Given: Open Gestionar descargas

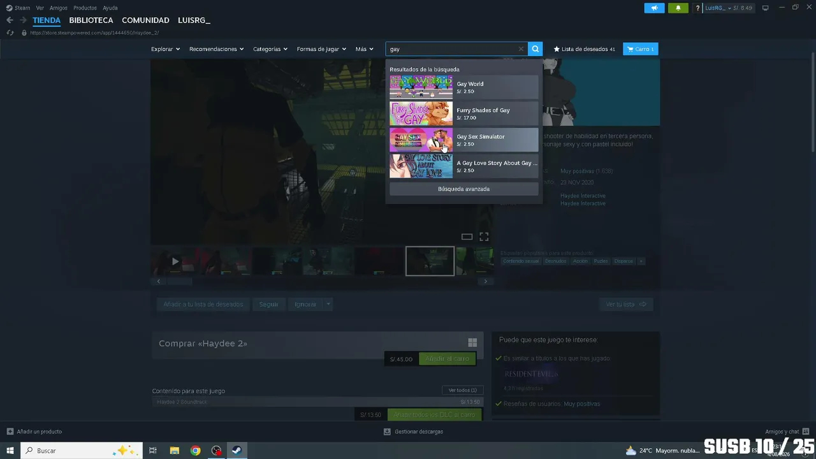Looking at the screenshot, I should [x=413, y=432].
